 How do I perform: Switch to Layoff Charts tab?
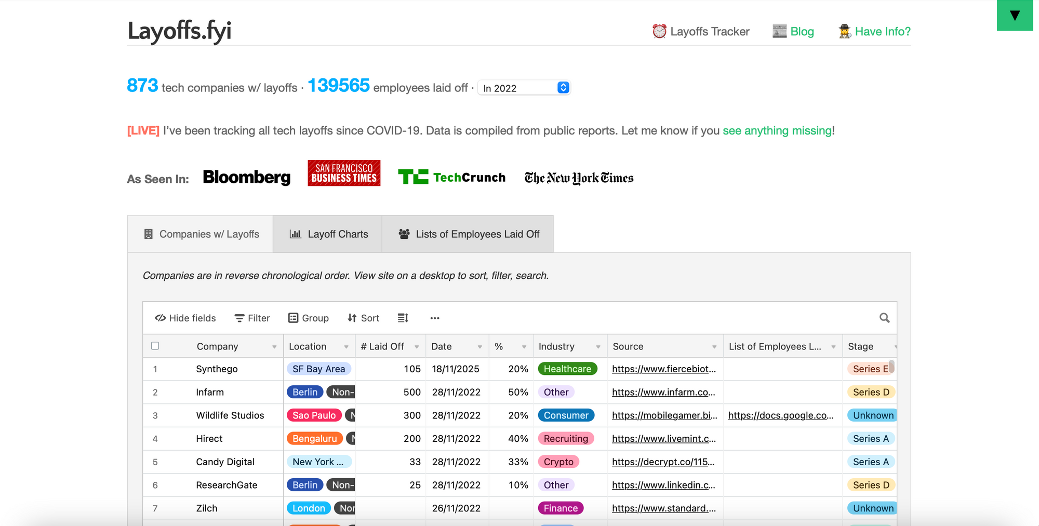[328, 234]
